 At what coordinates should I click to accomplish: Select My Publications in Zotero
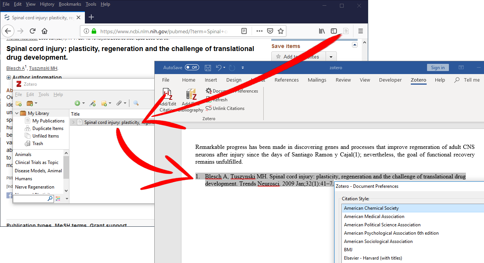(x=48, y=121)
